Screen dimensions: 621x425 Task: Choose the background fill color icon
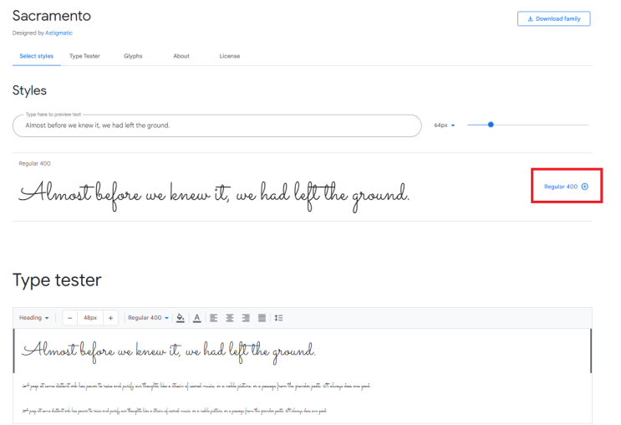tap(181, 318)
